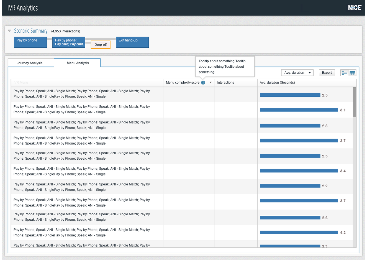Viewport: 367px width, 260px height.
Task: Select the menu row with duration 2.6
Action: point(182,217)
